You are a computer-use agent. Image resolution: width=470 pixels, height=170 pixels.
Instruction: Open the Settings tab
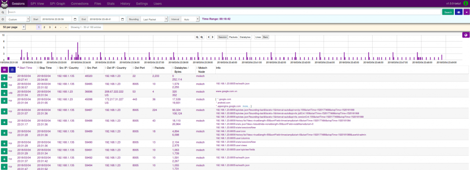coord(142,4)
